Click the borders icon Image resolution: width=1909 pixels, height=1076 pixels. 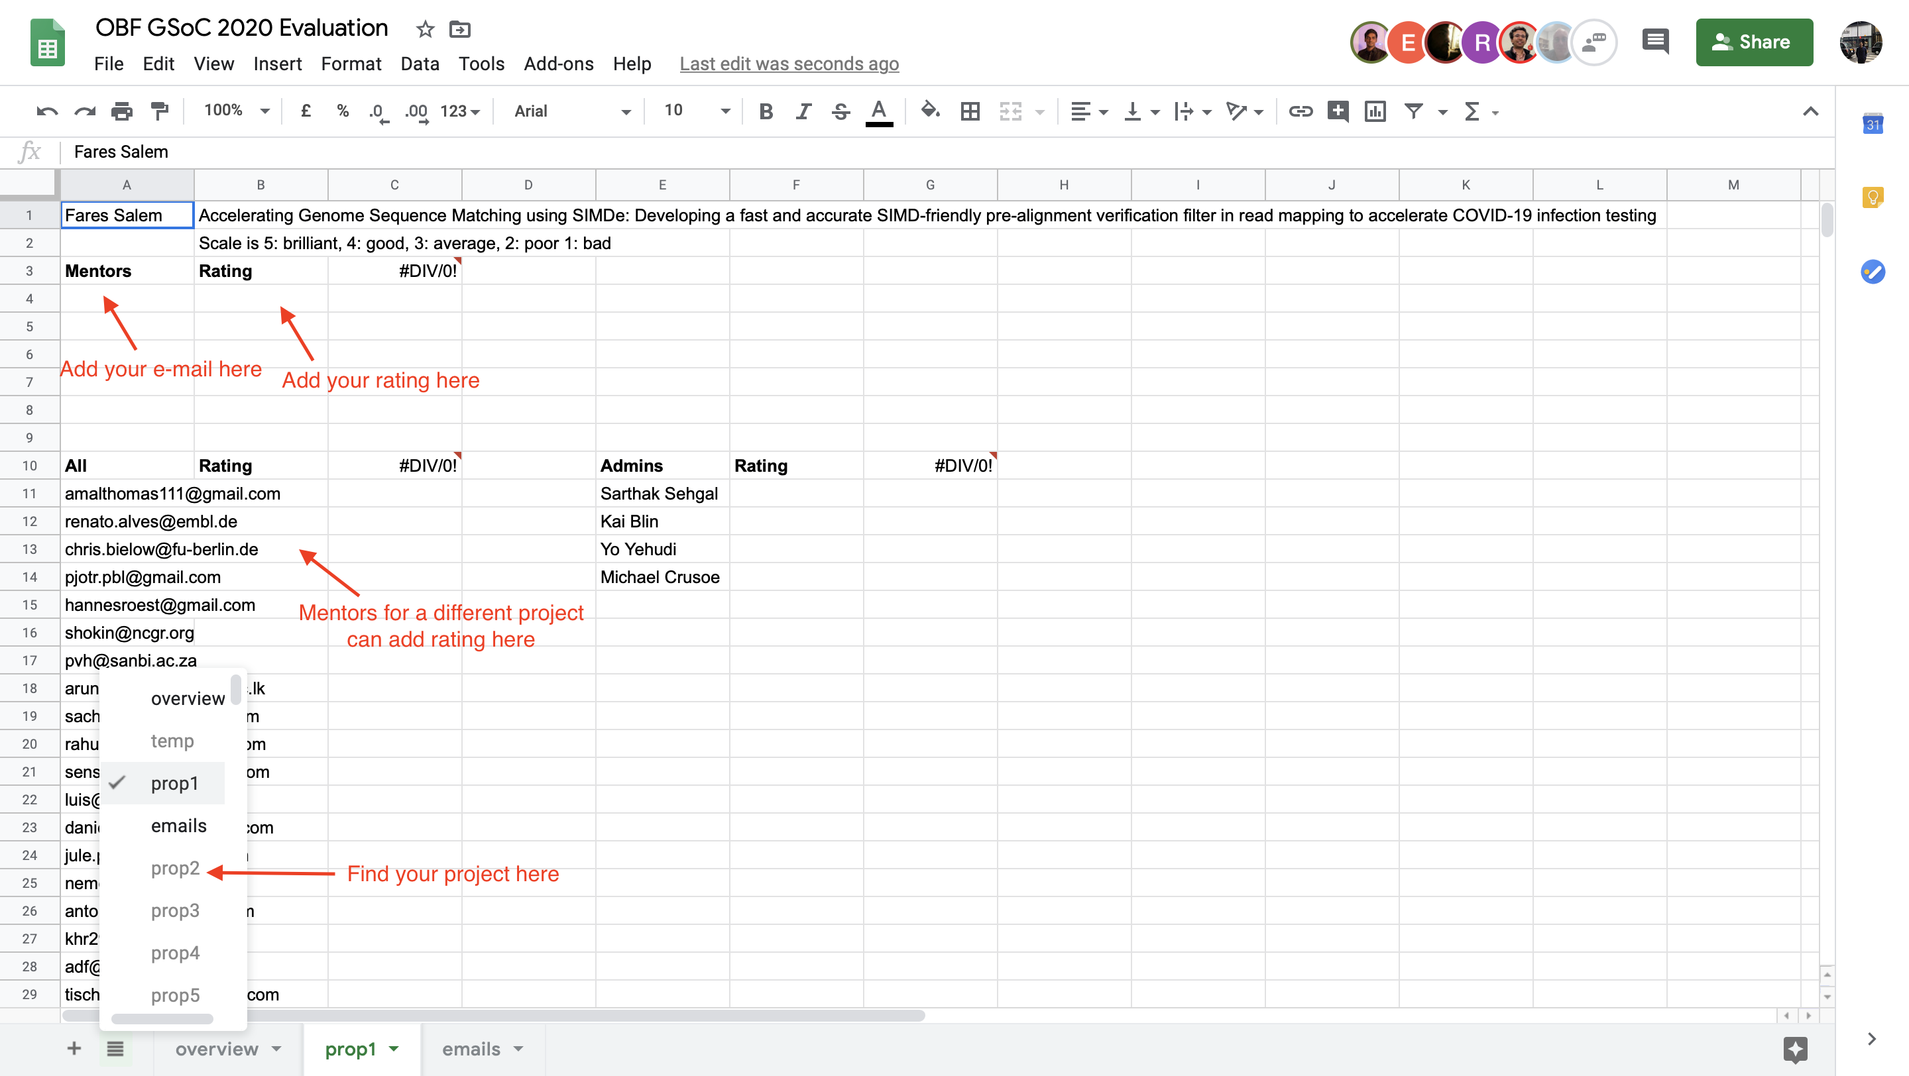[970, 111]
